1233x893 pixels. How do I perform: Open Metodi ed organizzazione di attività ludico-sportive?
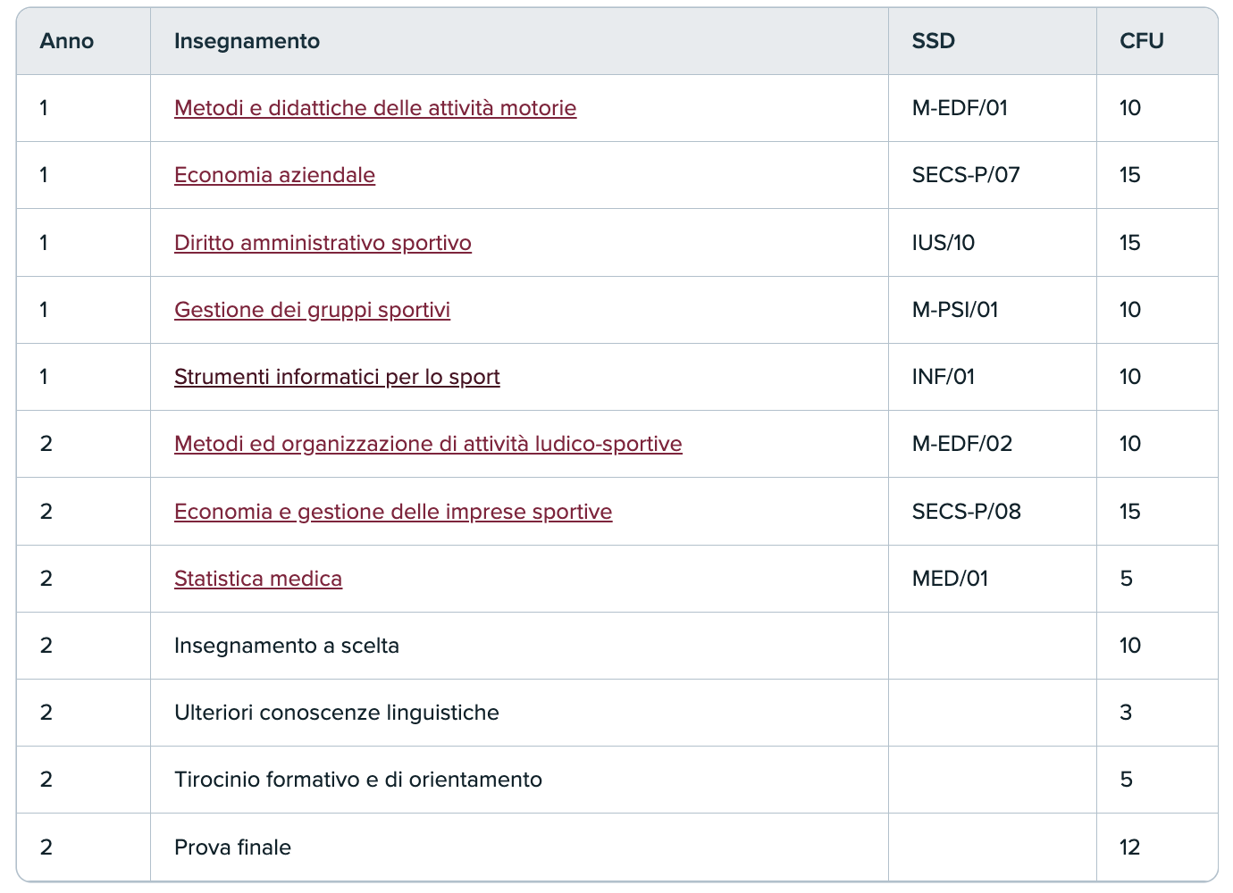click(x=428, y=444)
